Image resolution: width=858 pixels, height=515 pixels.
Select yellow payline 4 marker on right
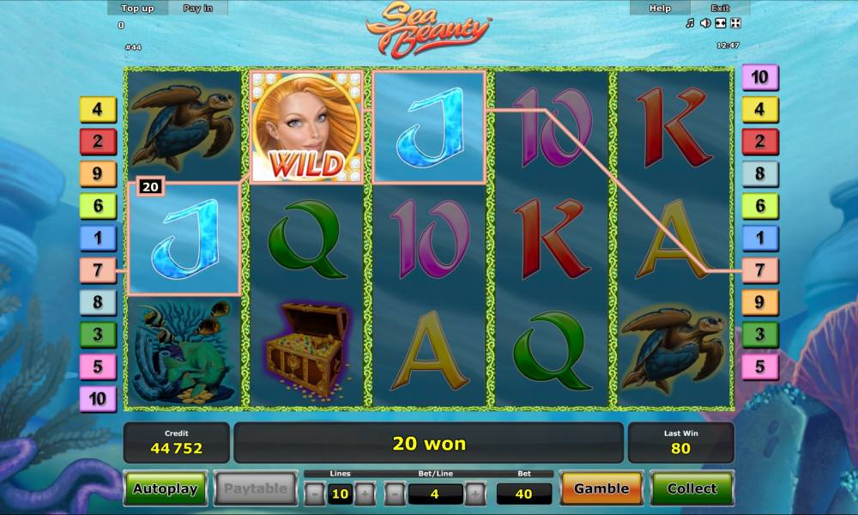pos(759,110)
